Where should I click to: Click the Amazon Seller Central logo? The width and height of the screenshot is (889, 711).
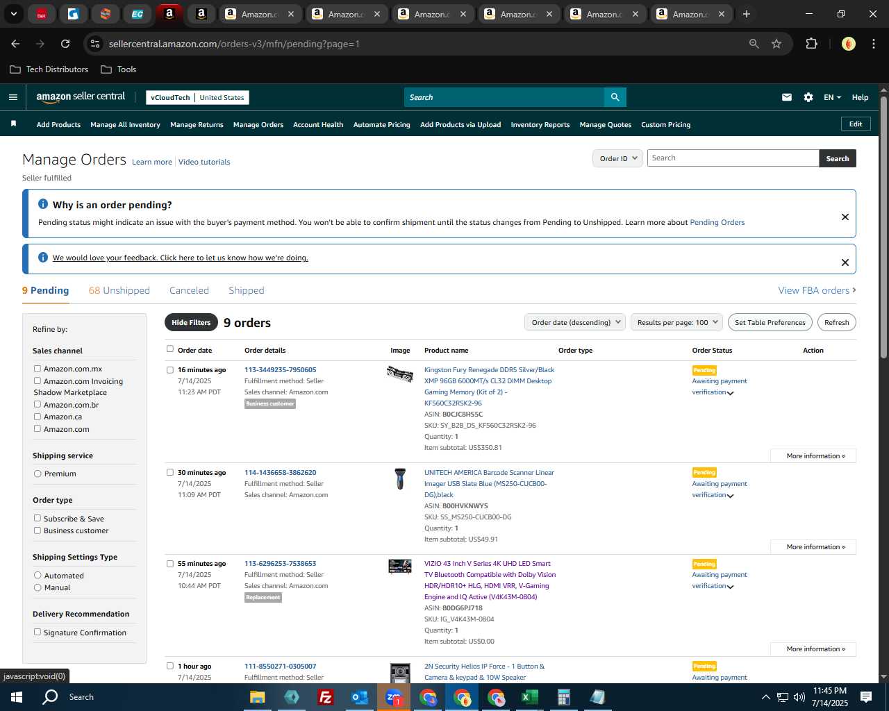pos(81,97)
